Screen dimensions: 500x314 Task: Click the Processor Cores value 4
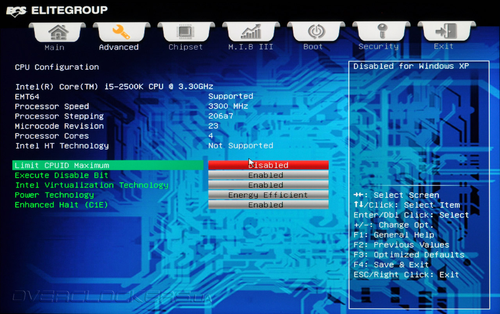tap(211, 136)
